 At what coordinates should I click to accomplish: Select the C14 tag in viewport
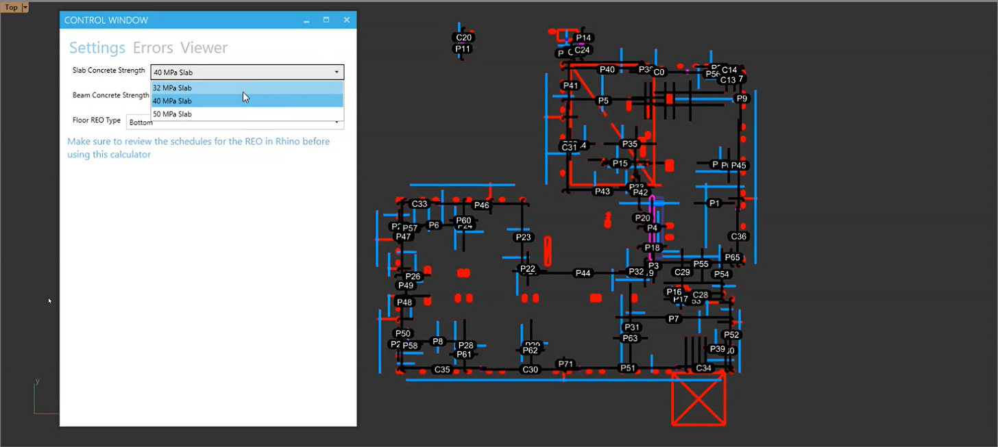[729, 70]
